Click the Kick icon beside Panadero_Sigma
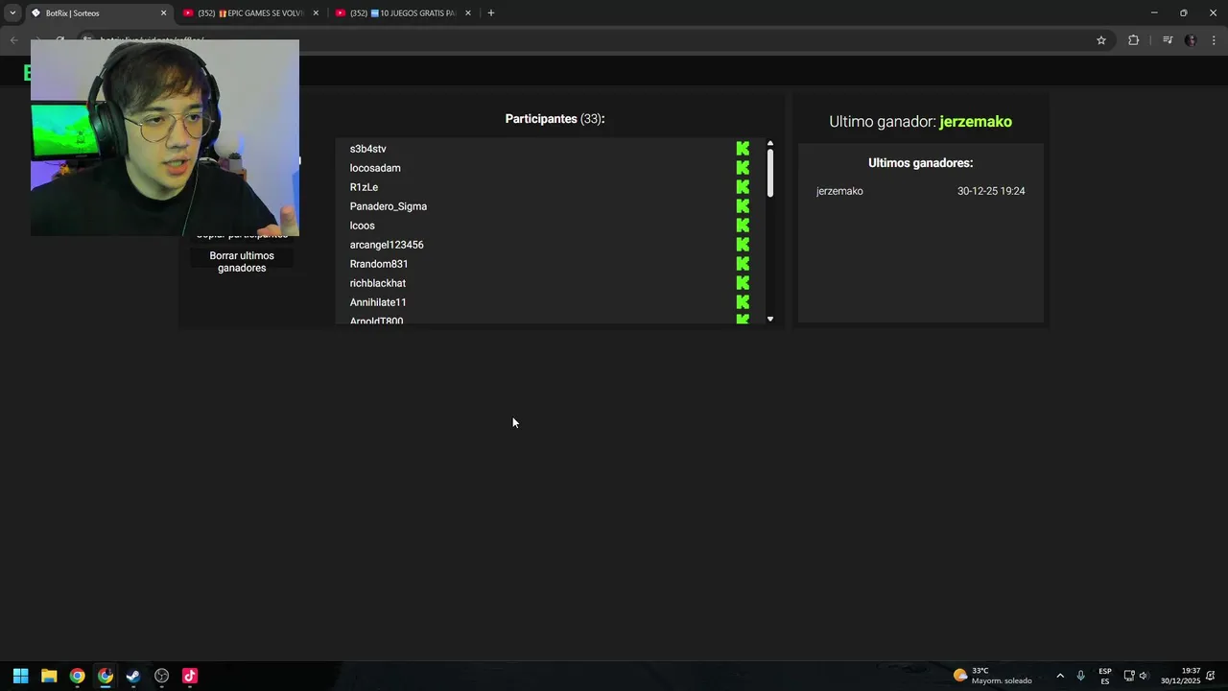The width and height of the screenshot is (1228, 691). pyautogui.click(x=743, y=206)
